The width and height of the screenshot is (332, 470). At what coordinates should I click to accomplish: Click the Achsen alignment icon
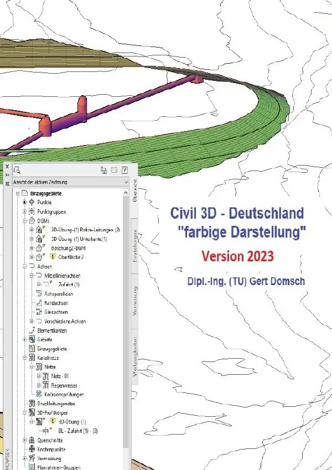click(32, 266)
